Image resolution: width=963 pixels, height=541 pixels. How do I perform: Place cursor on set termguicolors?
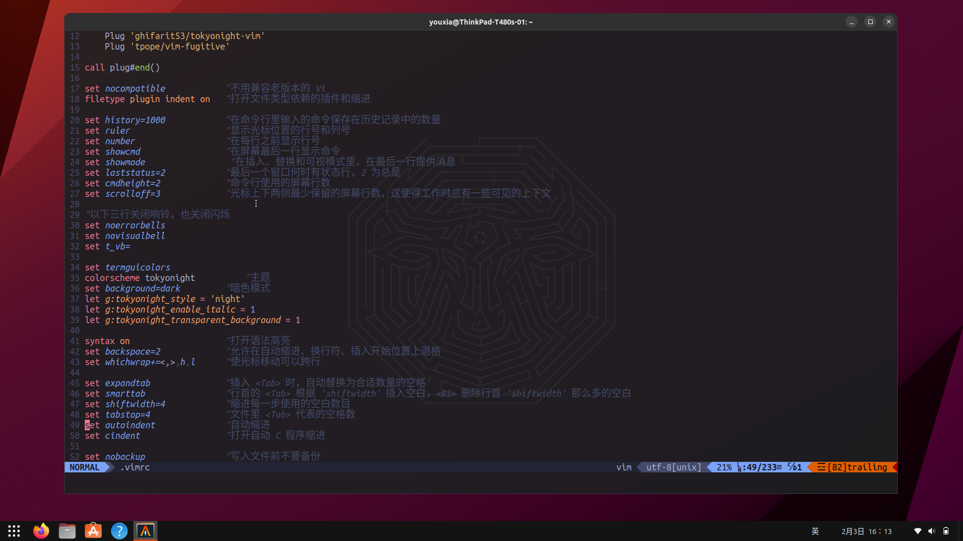click(x=127, y=267)
